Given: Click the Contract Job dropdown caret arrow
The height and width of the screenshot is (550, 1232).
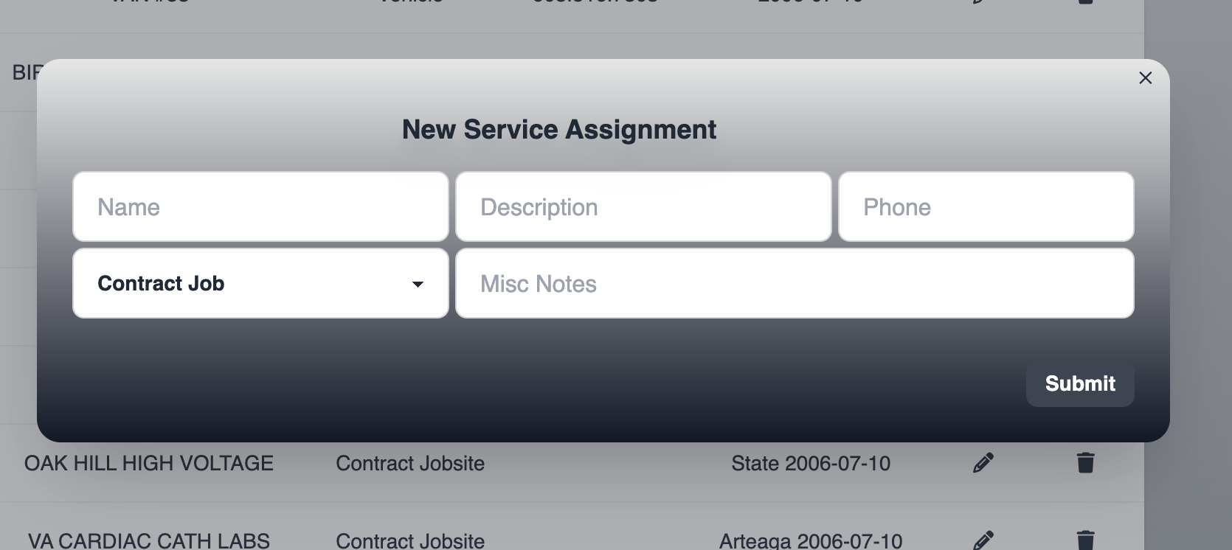Looking at the screenshot, I should (x=418, y=285).
